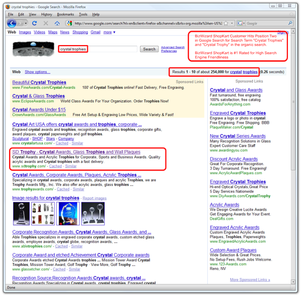Bookmark page with star icon

pyautogui.click(x=226, y=24)
